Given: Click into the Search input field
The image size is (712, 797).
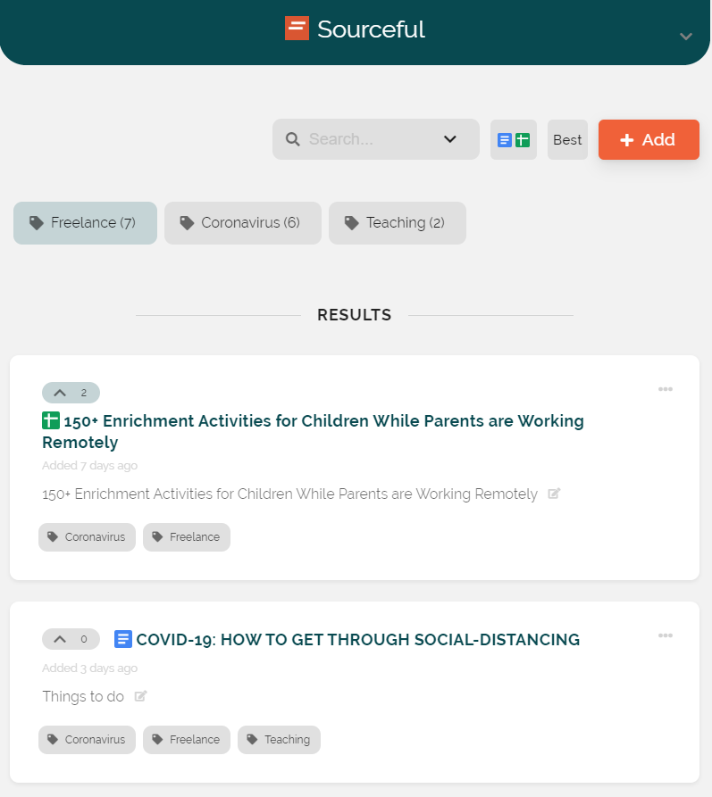Looking at the screenshot, I should click(372, 139).
